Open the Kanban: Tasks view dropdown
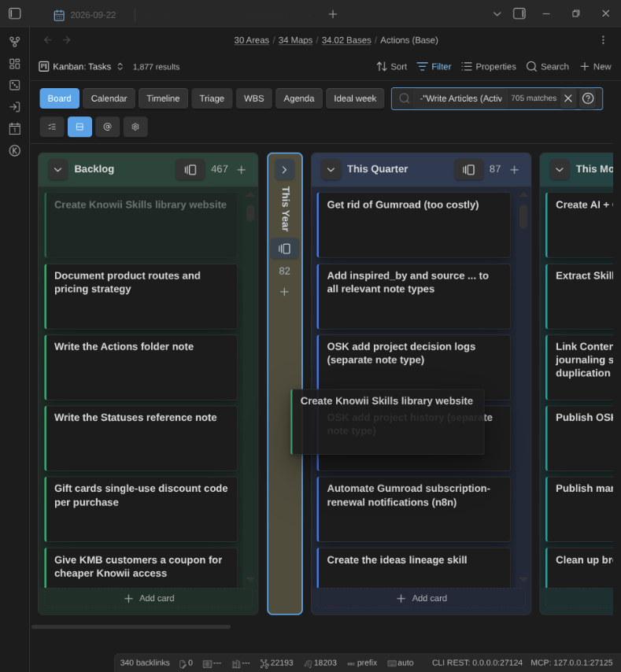621x672 pixels. [x=81, y=67]
